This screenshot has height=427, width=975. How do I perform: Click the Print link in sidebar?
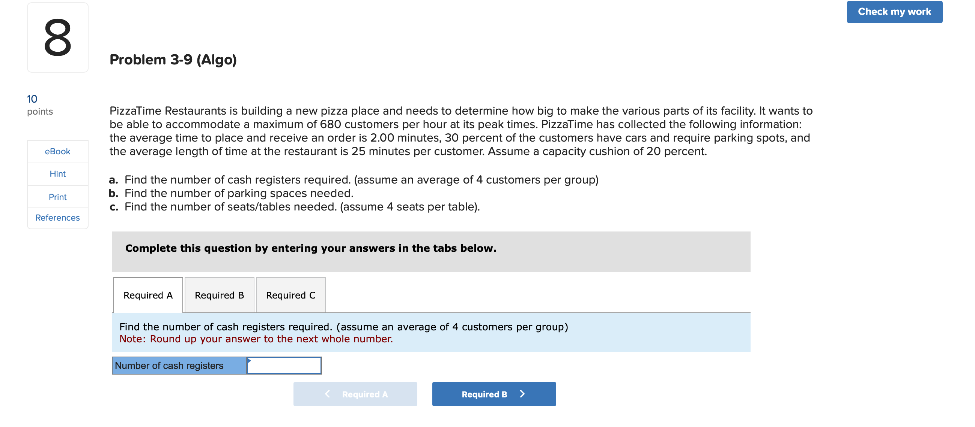(x=57, y=197)
